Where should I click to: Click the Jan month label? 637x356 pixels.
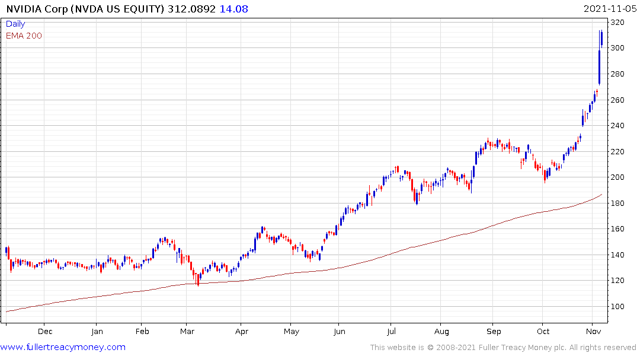(x=97, y=331)
